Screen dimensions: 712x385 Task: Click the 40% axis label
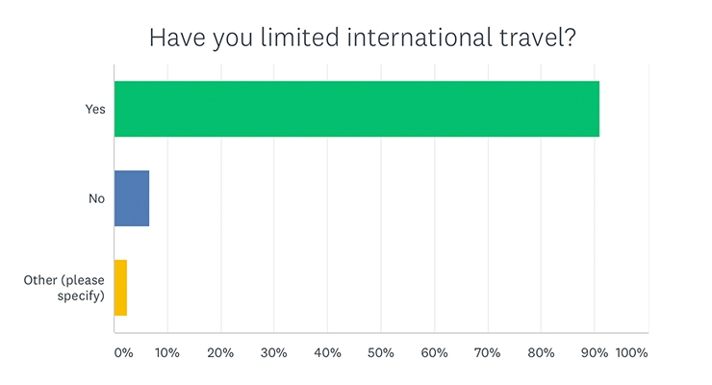pos(327,353)
